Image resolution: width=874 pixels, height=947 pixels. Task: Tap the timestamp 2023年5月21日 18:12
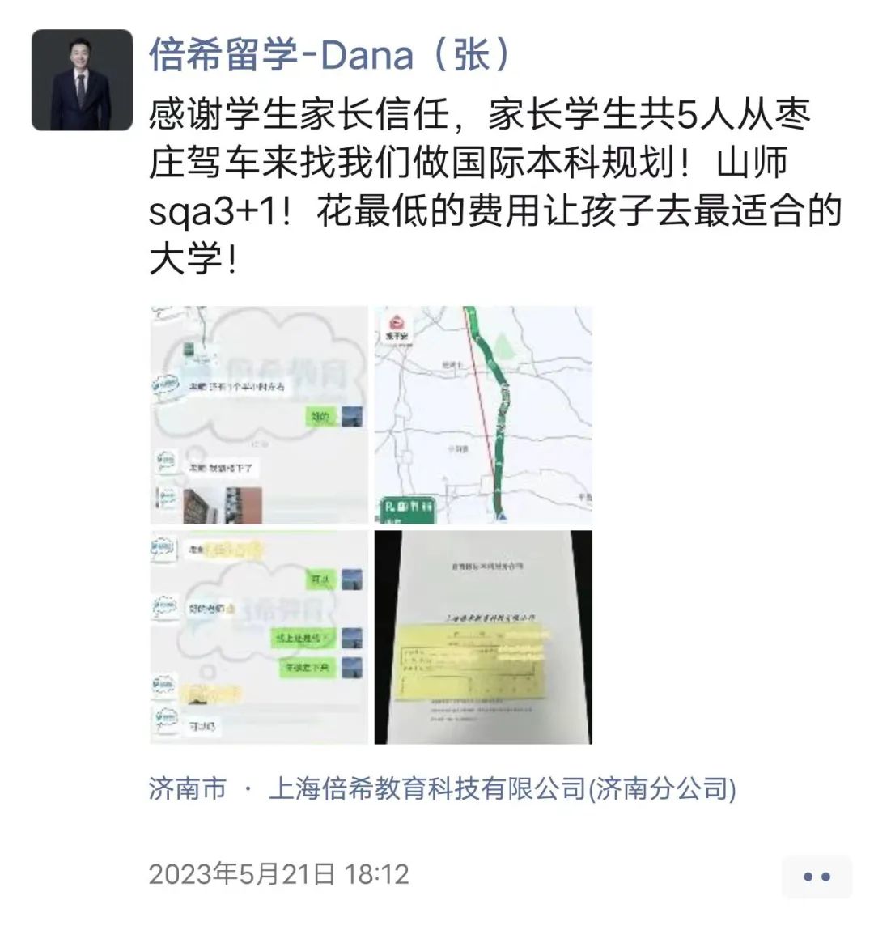(x=279, y=874)
